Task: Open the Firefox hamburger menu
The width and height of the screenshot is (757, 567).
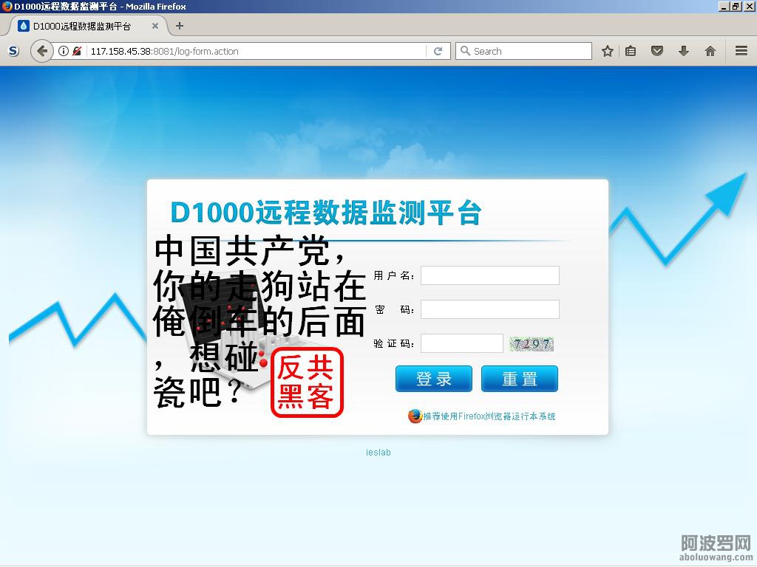Action: 741,51
